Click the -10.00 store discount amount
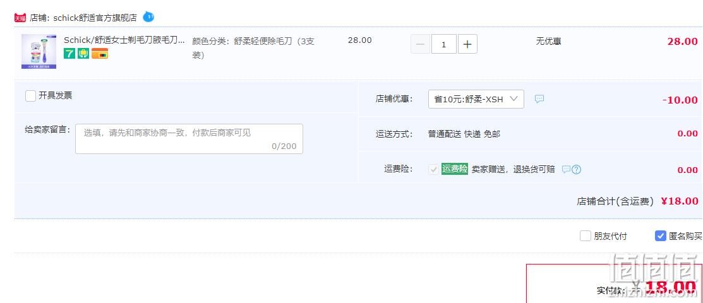This screenshot has height=303, width=703. pyautogui.click(x=680, y=100)
